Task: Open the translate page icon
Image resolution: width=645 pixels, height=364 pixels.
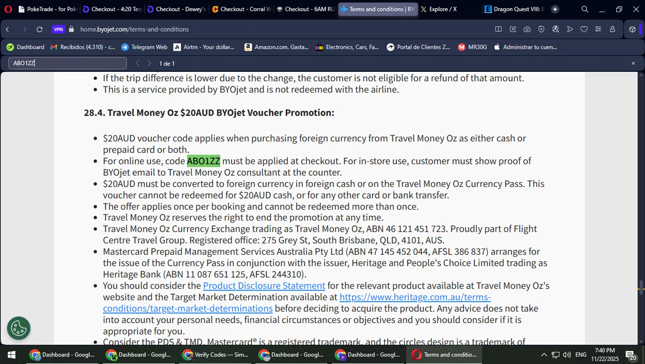Action: click(x=556, y=29)
